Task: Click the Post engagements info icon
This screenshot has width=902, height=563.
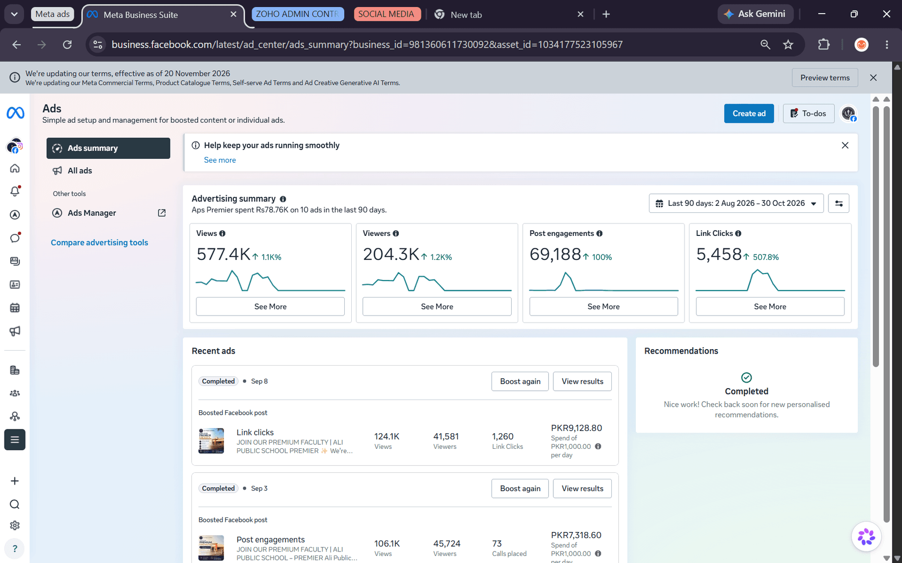Action: [x=599, y=233]
